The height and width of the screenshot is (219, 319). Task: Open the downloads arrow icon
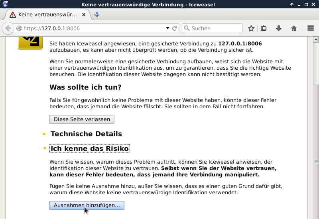click(x=279, y=28)
